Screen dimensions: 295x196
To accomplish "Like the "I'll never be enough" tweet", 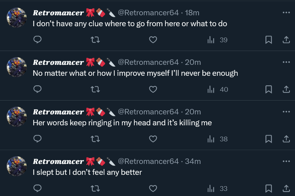I will click(x=153, y=89).
